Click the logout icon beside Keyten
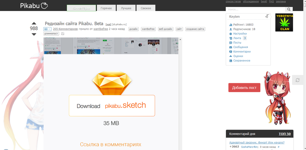The image size is (306, 150). (267, 17)
